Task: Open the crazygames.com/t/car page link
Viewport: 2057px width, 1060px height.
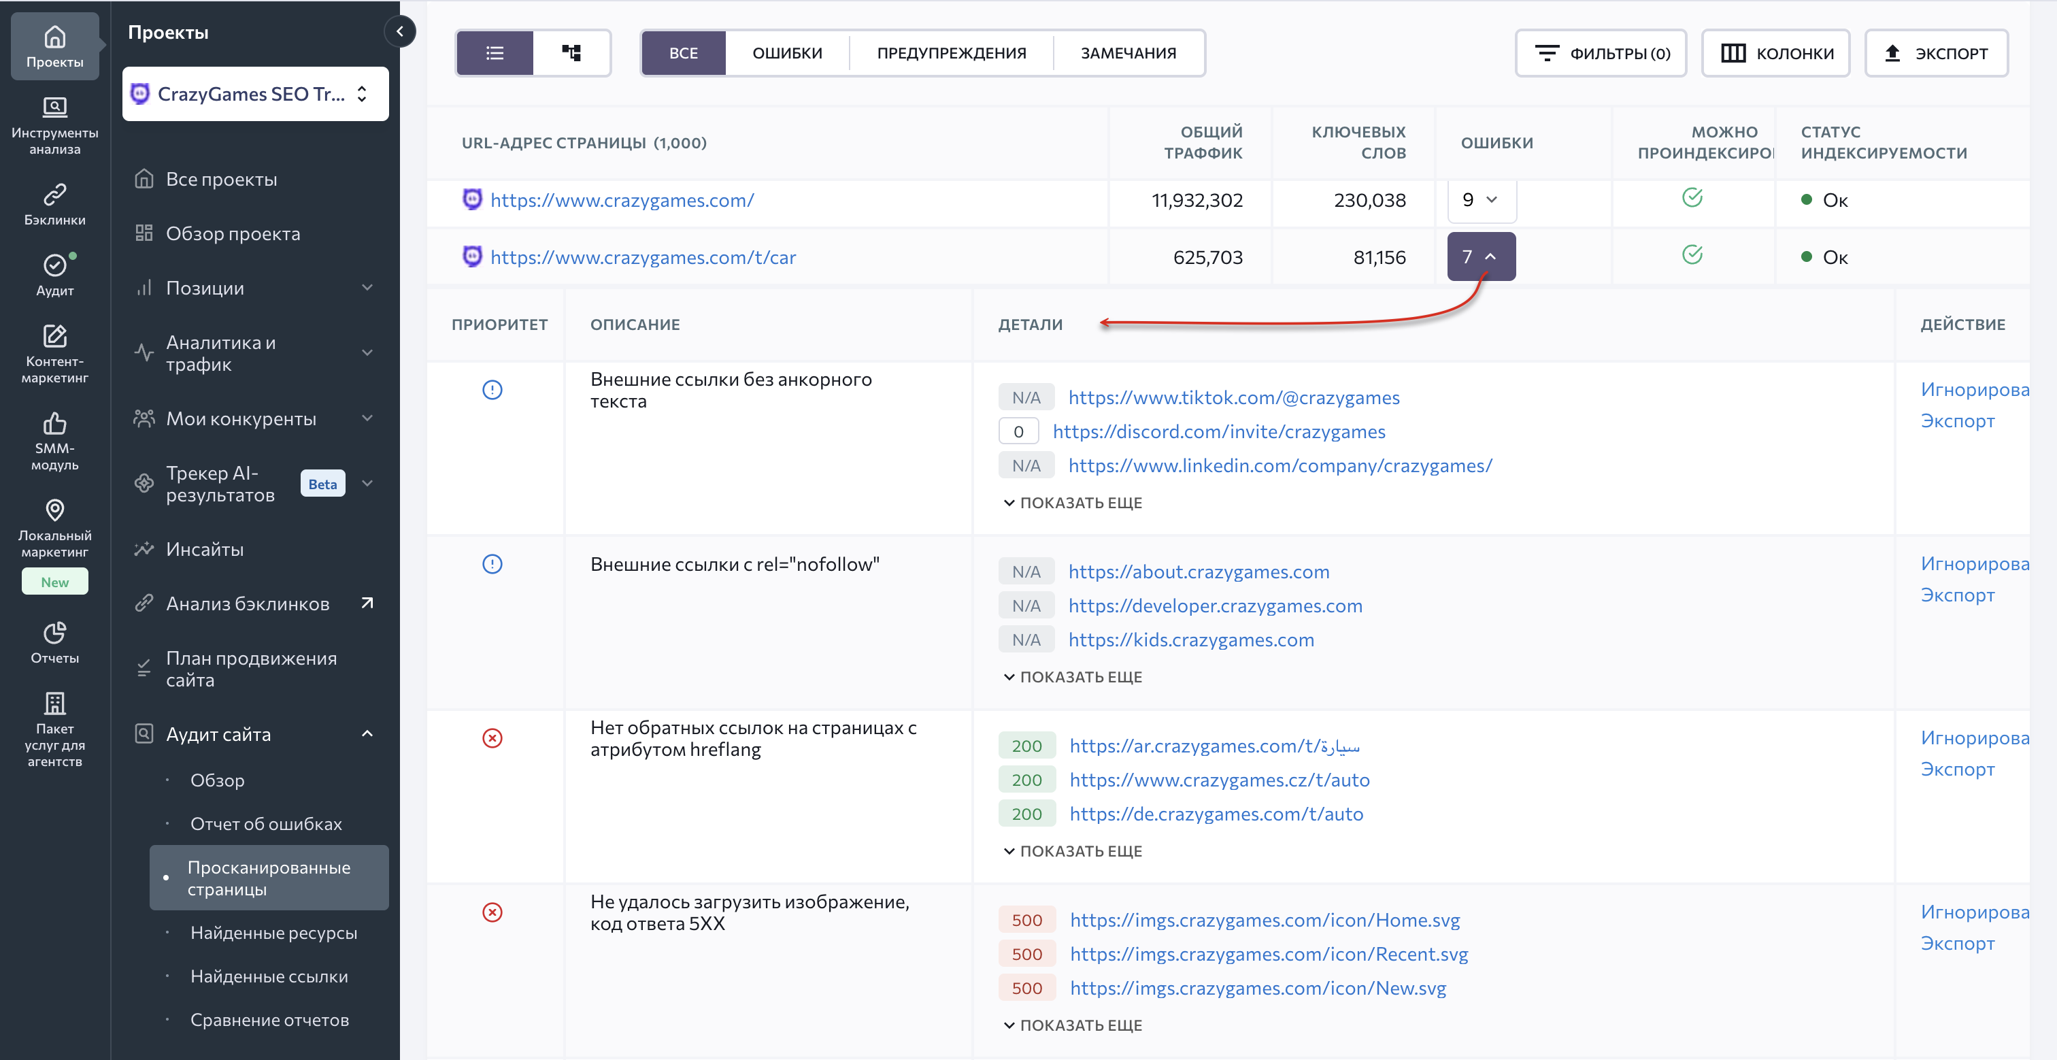Action: [643, 257]
